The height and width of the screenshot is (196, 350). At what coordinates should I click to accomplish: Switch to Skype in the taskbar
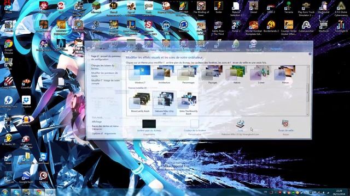pos(16,192)
